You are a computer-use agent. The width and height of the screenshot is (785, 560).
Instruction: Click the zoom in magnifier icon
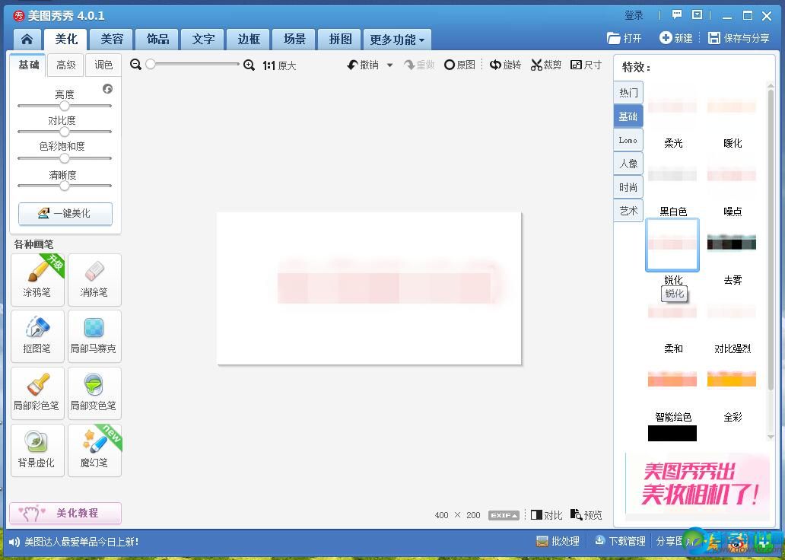coord(249,65)
